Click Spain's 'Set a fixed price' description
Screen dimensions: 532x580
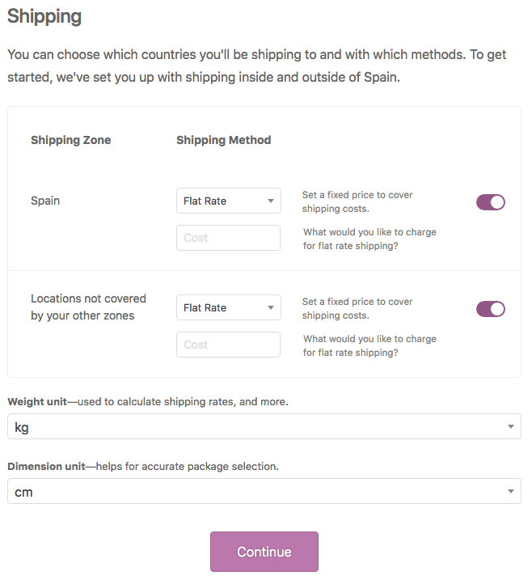pyautogui.click(x=357, y=202)
